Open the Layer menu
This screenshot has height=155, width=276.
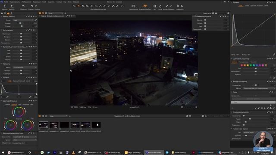click(x=44, y=2)
